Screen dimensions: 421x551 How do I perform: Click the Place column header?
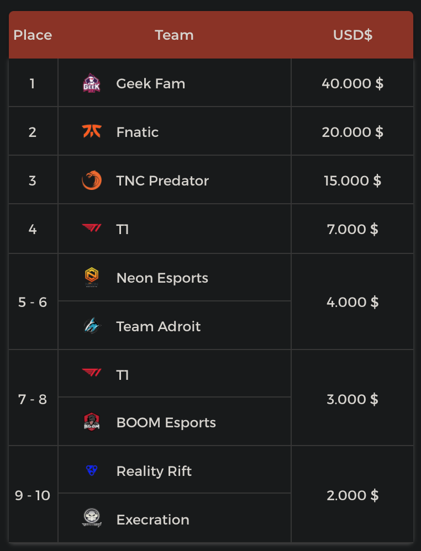[x=33, y=35]
